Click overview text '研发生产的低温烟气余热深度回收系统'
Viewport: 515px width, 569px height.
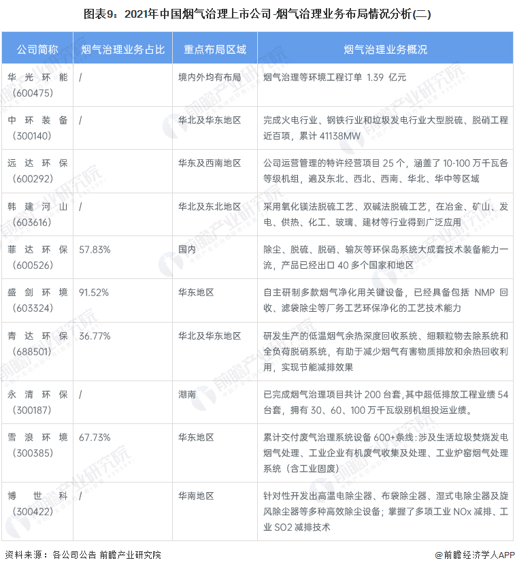tap(340, 336)
